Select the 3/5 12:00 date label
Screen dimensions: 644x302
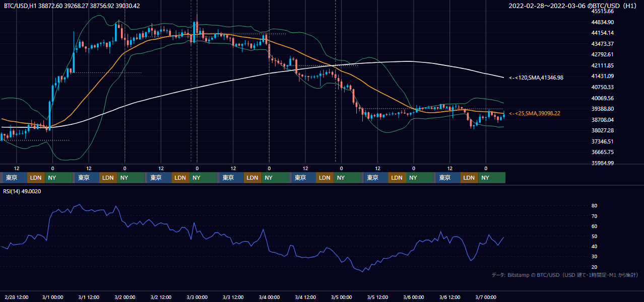point(378,297)
